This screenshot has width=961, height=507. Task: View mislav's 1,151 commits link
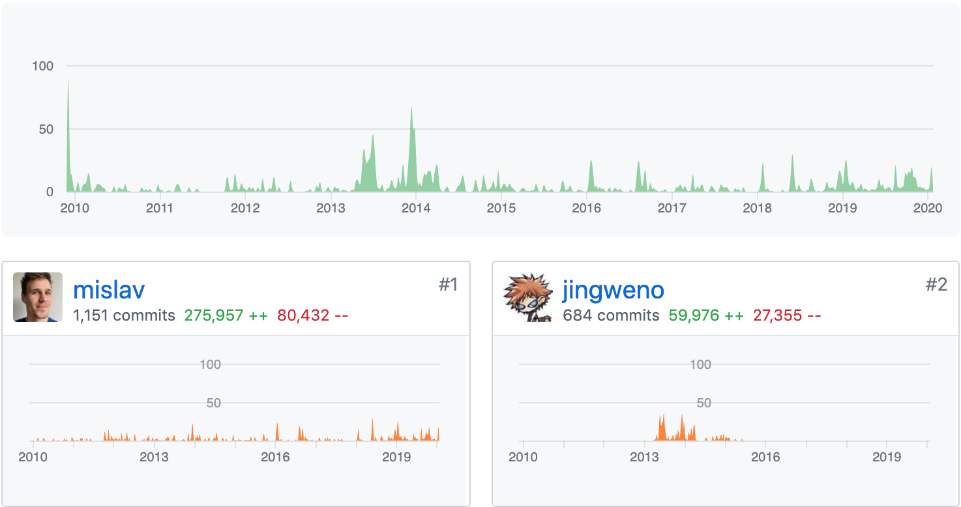pos(124,316)
